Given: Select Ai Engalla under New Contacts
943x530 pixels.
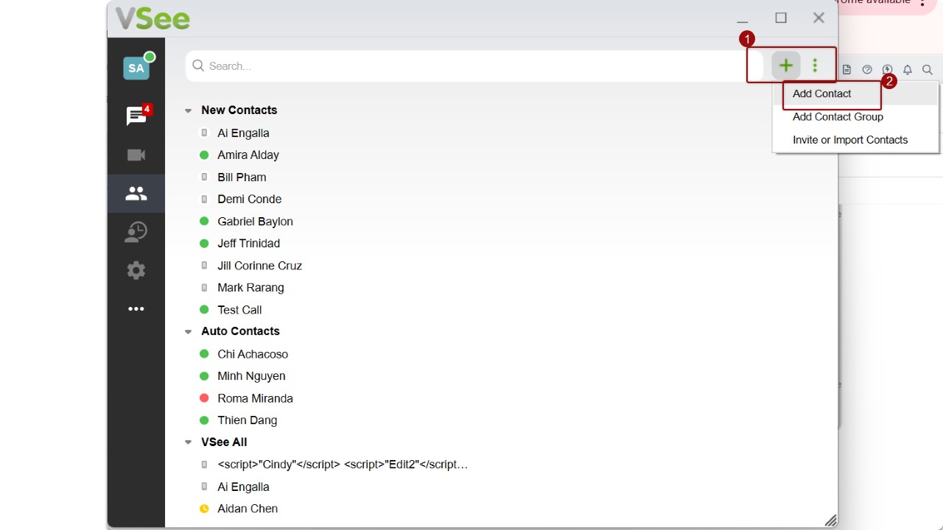Looking at the screenshot, I should click(x=243, y=133).
